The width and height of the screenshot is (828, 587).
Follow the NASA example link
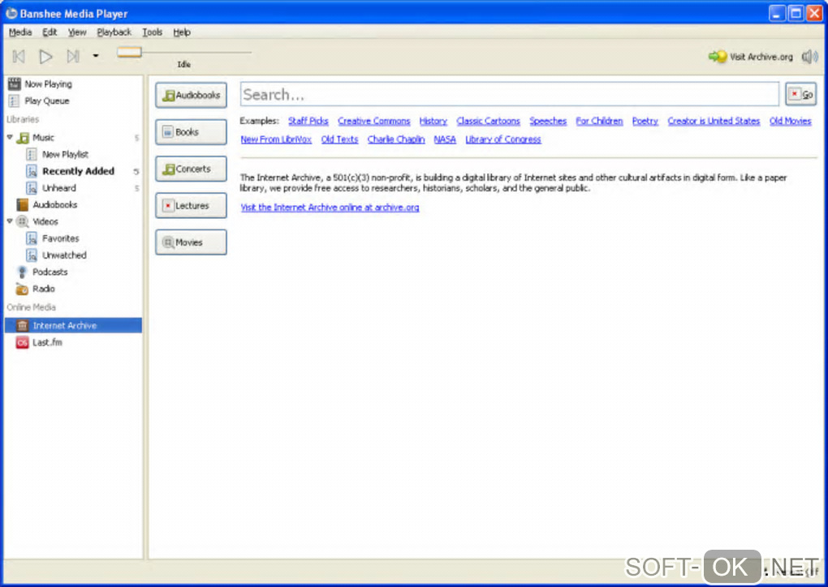pos(445,139)
